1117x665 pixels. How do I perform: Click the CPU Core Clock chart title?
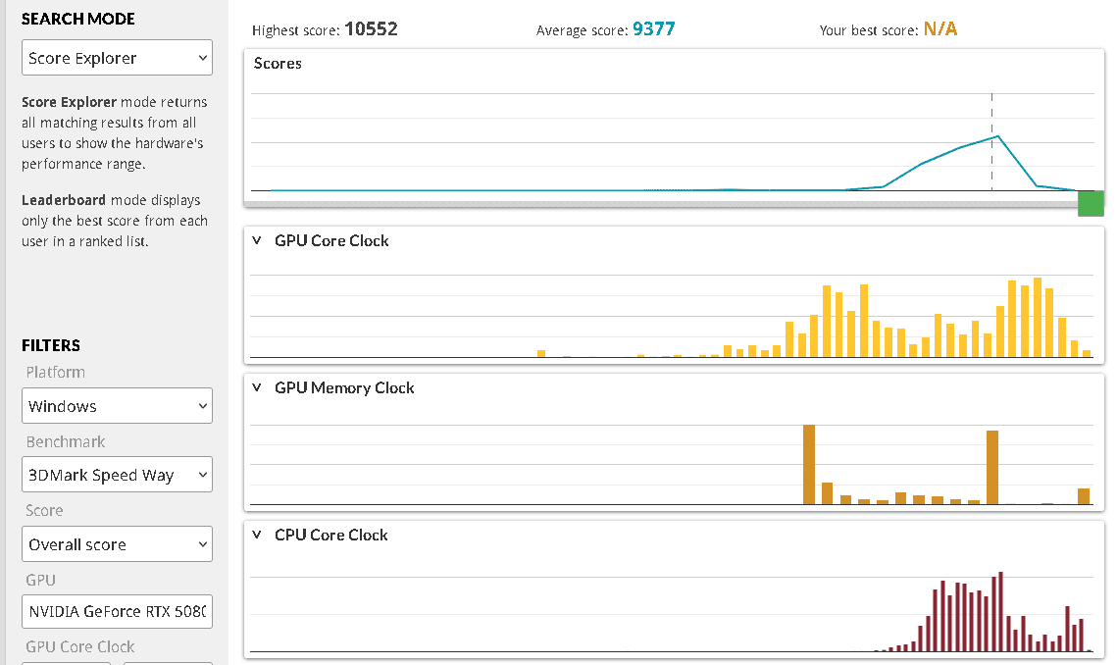point(331,535)
